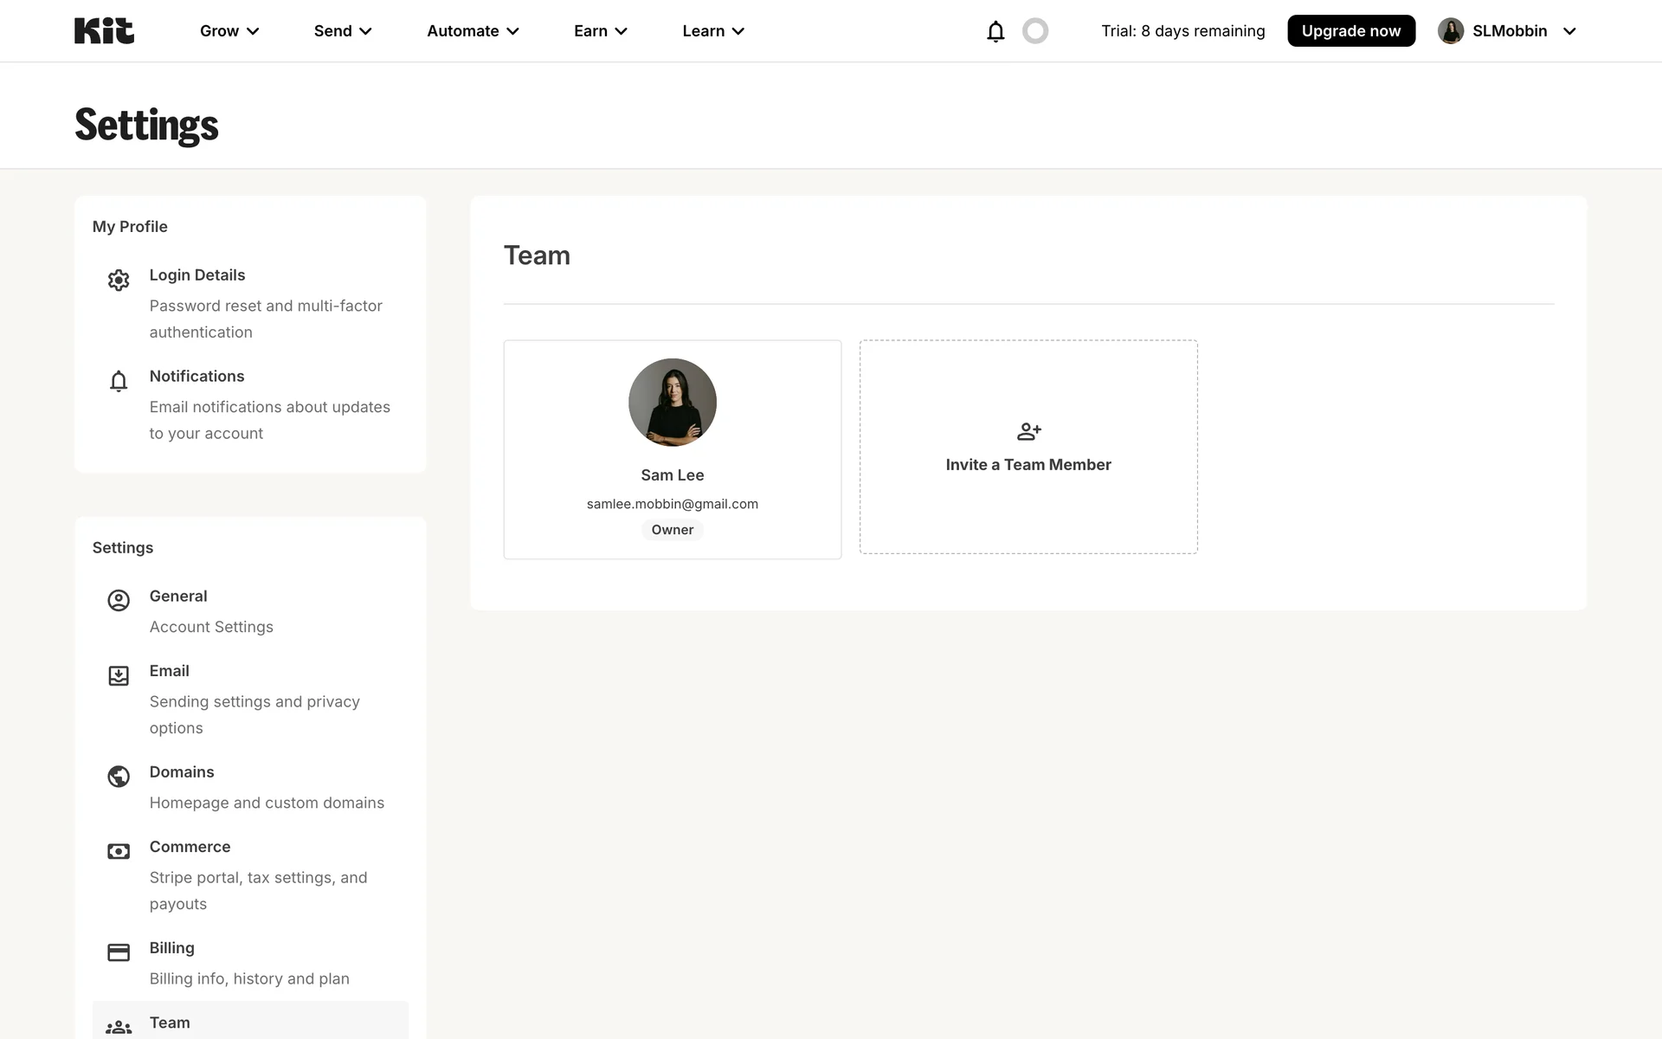This screenshot has height=1039, width=1662.
Task: Click Sam Lee's profile photo
Action: 673,403
